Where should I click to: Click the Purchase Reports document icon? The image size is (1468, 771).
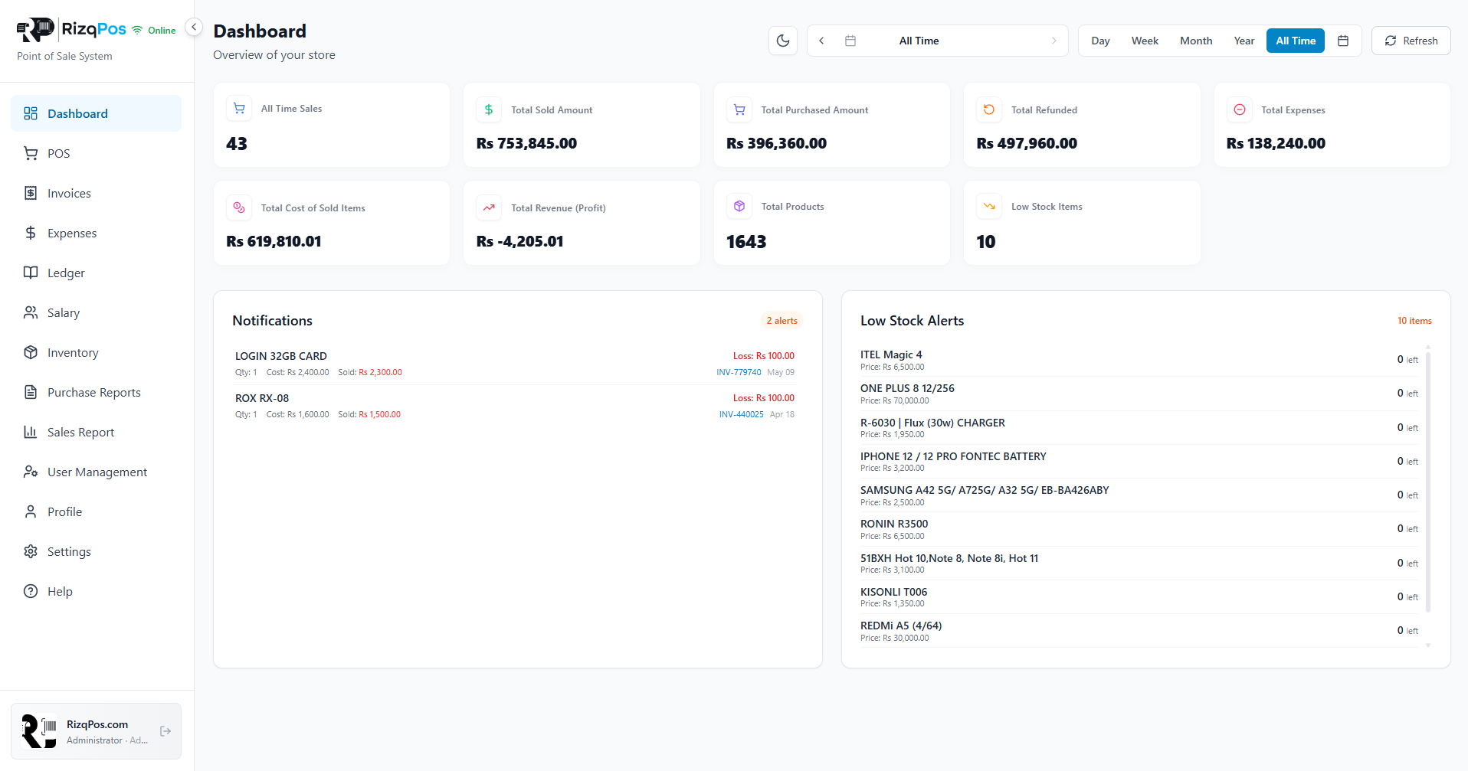click(x=31, y=392)
